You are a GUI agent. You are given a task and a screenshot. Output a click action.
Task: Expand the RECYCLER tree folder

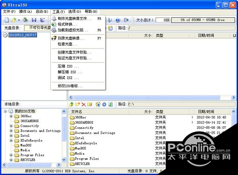pos(11,160)
